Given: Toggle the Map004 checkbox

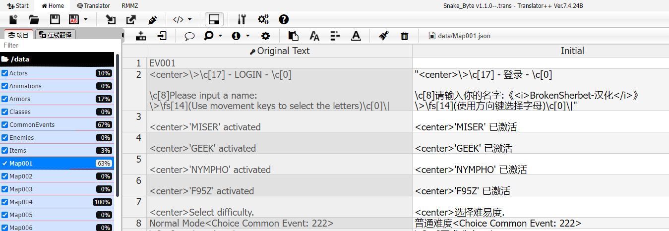Looking at the screenshot, I should click(5, 202).
